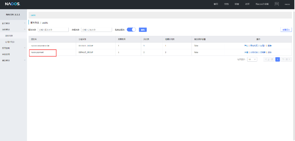Click DEFAULT_GROUP in nacos-payment row

(x=86, y=52)
